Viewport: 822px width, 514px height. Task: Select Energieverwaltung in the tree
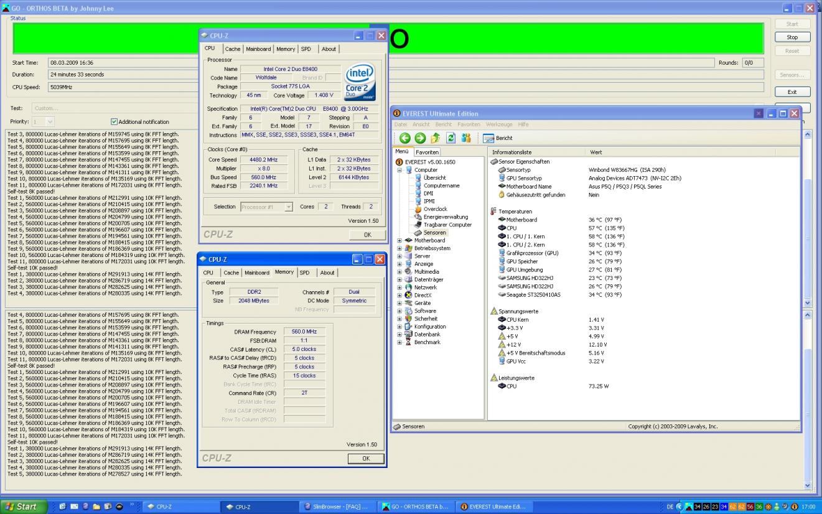[446, 217]
